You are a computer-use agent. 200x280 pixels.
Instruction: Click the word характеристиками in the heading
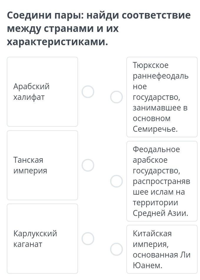(57, 42)
